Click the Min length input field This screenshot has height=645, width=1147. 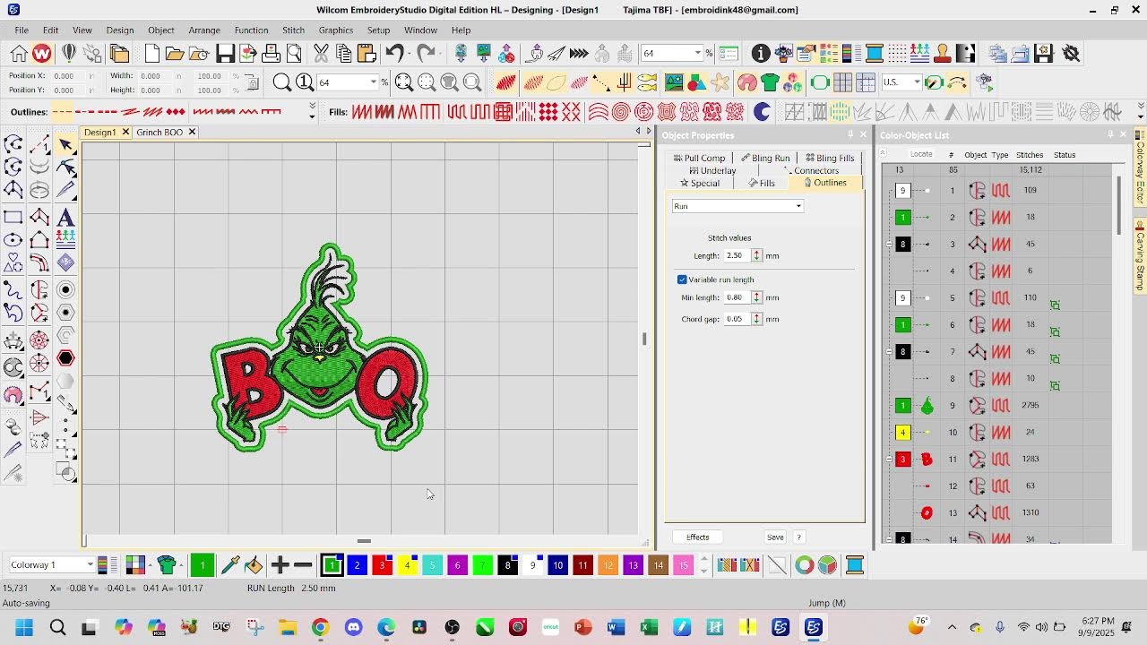[x=737, y=297]
